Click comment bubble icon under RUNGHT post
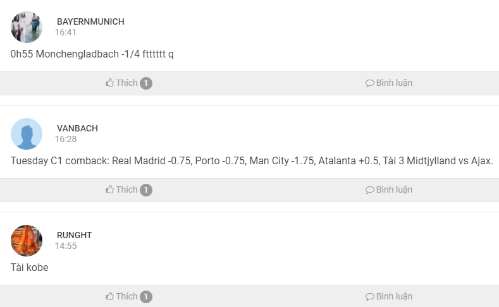 [370, 297]
